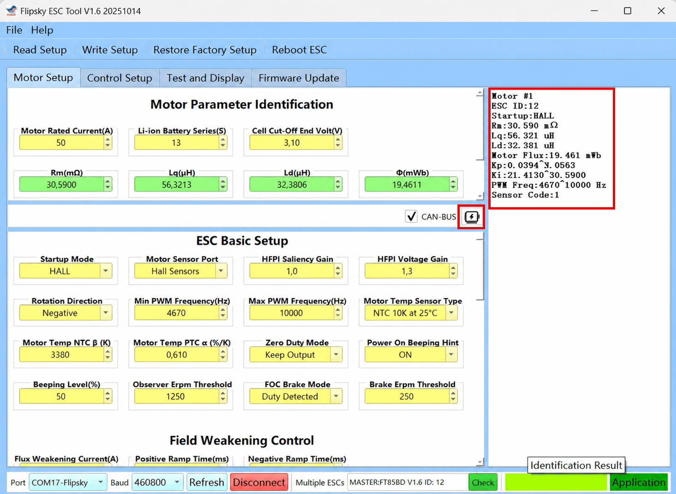The image size is (676, 494).
Task: Click the 'Motor Flux:19.461 mWb' result line
Action: tap(546, 156)
